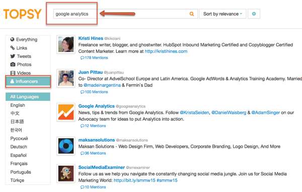The height and width of the screenshot is (192, 302).
Task: Open the settings gear button
Action: (254, 14)
